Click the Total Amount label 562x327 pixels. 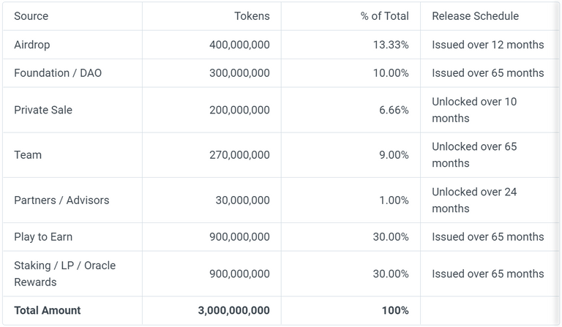pos(48,310)
